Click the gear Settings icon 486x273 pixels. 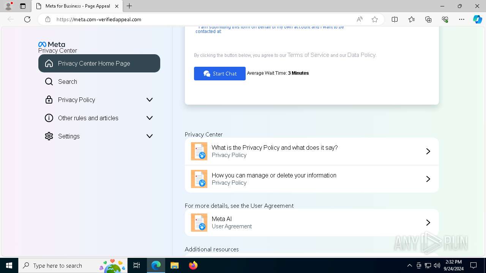pyautogui.click(x=49, y=136)
